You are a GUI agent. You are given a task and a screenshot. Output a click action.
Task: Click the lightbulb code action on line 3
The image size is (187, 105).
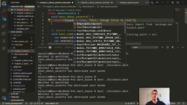point(49,20)
